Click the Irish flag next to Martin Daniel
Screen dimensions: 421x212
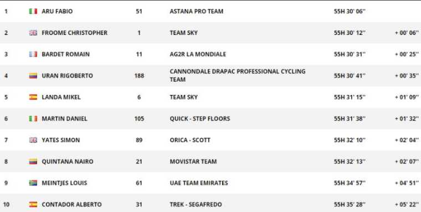point(33,119)
